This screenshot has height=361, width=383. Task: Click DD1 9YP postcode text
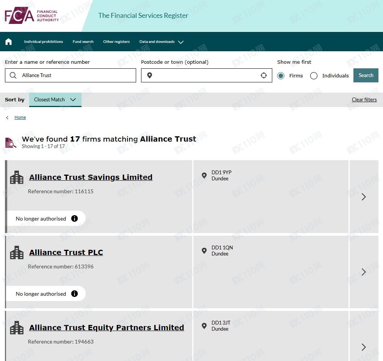[221, 172]
